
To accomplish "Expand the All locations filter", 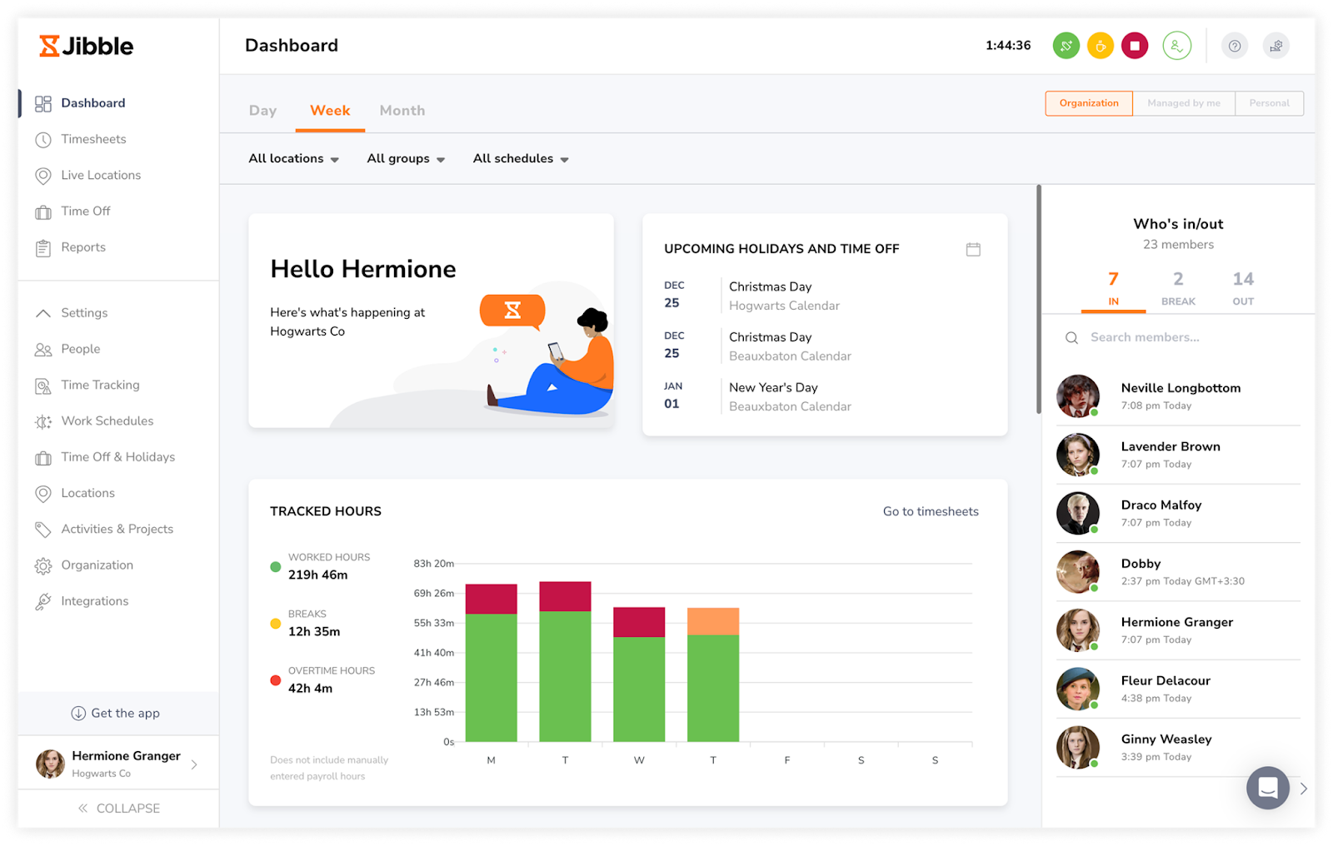I will 293,159.
